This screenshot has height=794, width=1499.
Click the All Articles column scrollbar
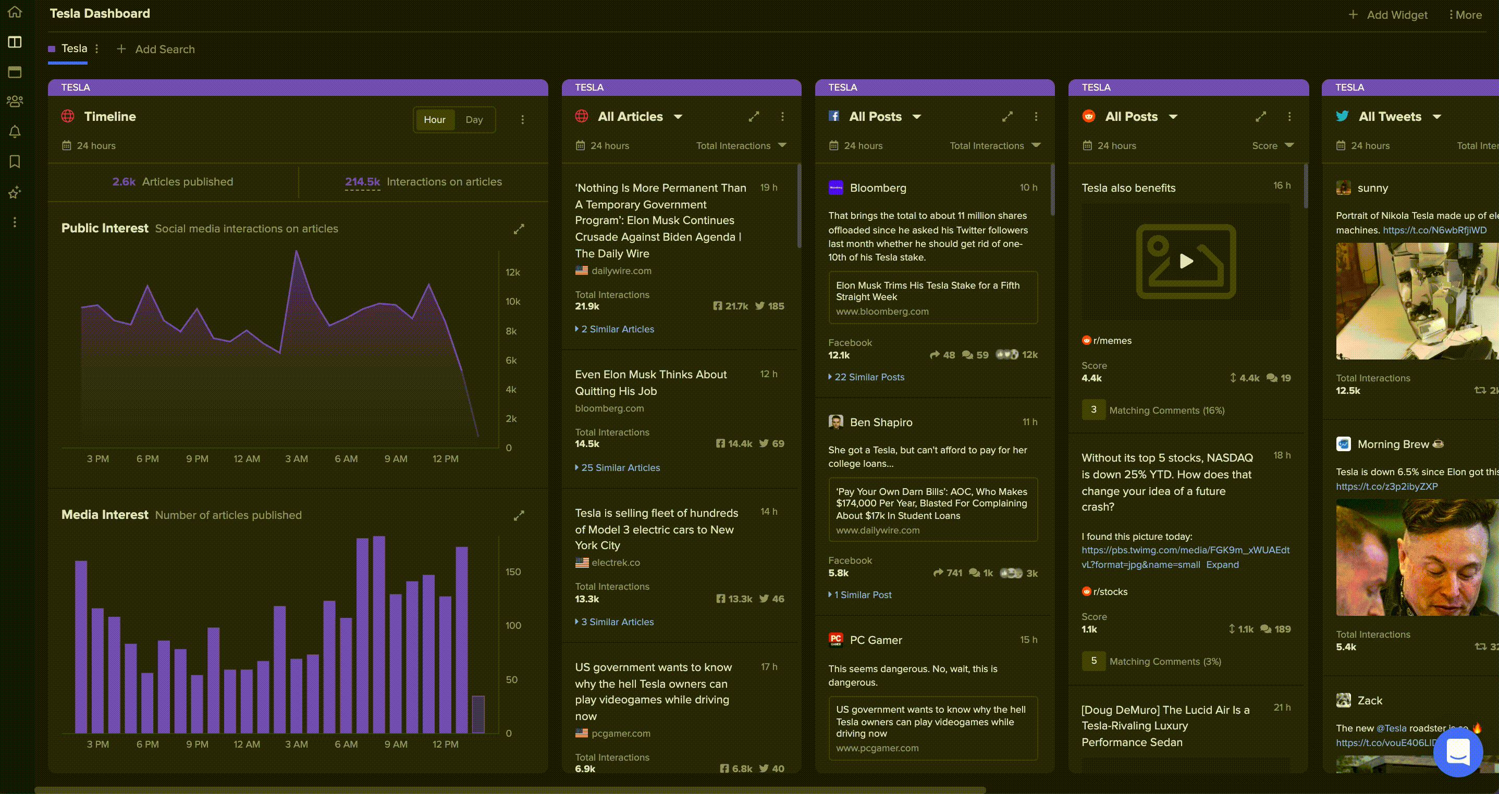tap(798, 206)
